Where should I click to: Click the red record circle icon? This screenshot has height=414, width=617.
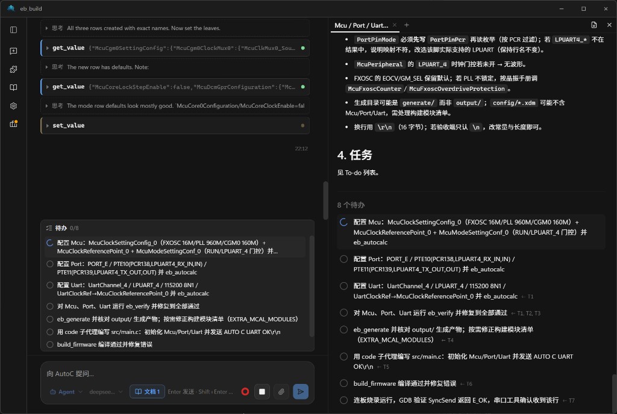tap(245, 392)
